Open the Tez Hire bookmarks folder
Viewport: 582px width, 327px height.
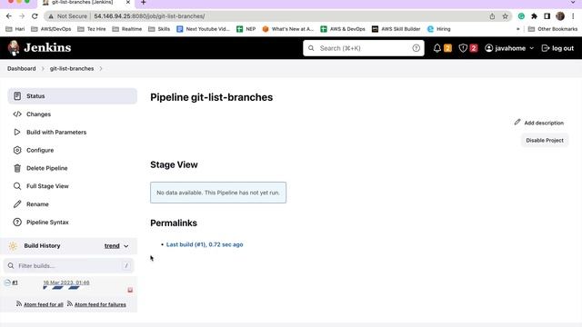click(92, 29)
